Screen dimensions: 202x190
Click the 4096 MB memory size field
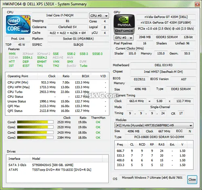[140, 89]
